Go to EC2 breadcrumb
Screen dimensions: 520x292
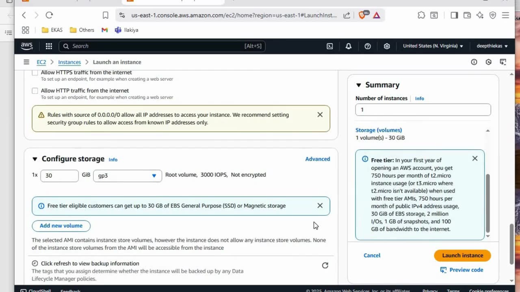click(x=41, y=62)
